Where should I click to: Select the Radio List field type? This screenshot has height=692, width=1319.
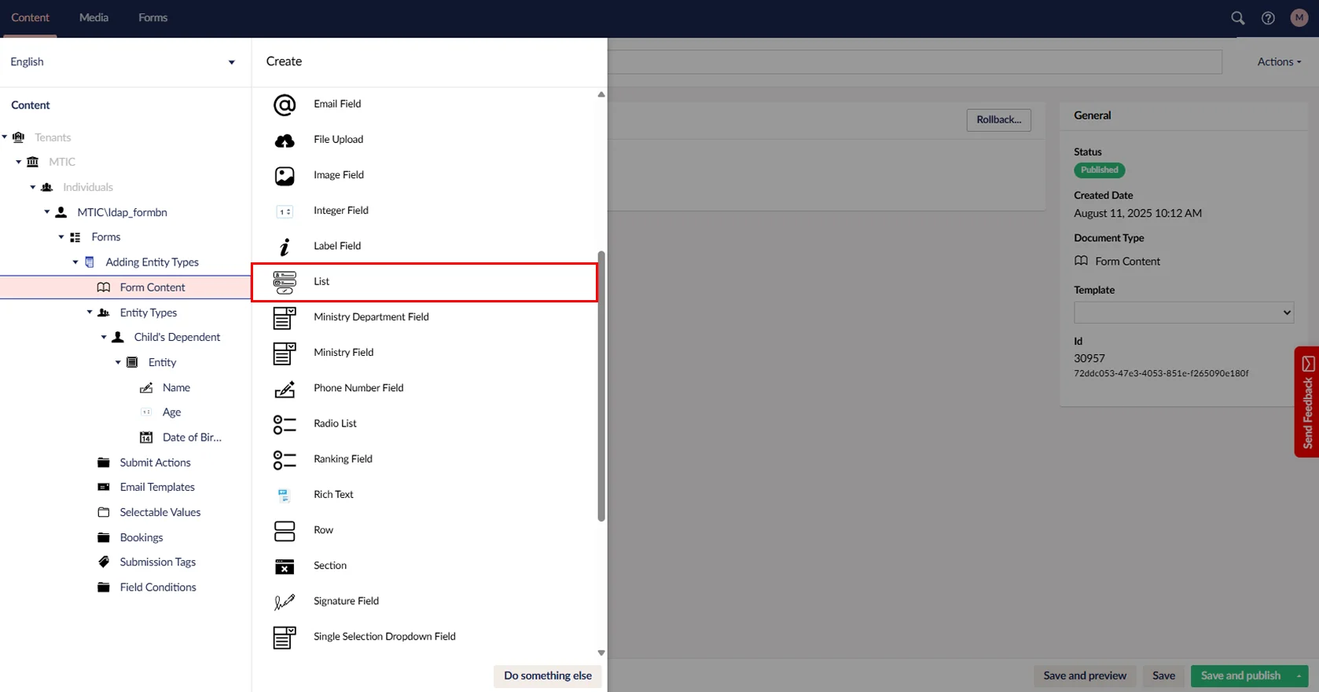point(335,423)
